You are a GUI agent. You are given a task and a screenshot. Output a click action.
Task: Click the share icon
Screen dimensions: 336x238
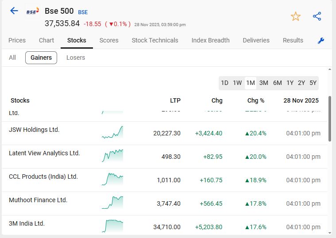click(x=317, y=16)
